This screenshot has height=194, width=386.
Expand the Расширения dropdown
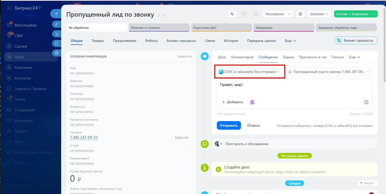tap(290, 14)
